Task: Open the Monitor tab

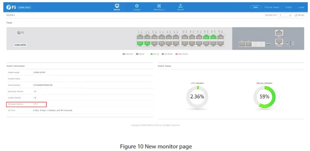Action: tap(117, 7)
